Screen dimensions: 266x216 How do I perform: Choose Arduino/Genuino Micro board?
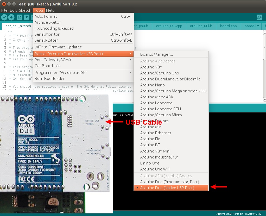pyautogui.click(x=171, y=115)
